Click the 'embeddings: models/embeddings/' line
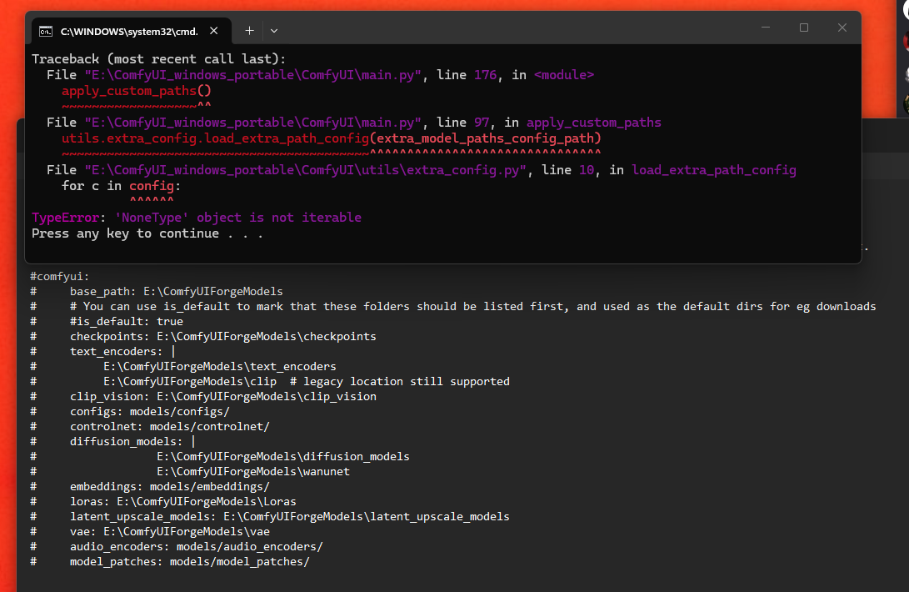This screenshot has height=592, width=909. pyautogui.click(x=170, y=487)
